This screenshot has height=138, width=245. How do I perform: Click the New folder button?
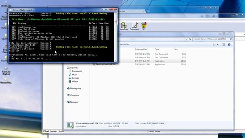(x=124, y=44)
